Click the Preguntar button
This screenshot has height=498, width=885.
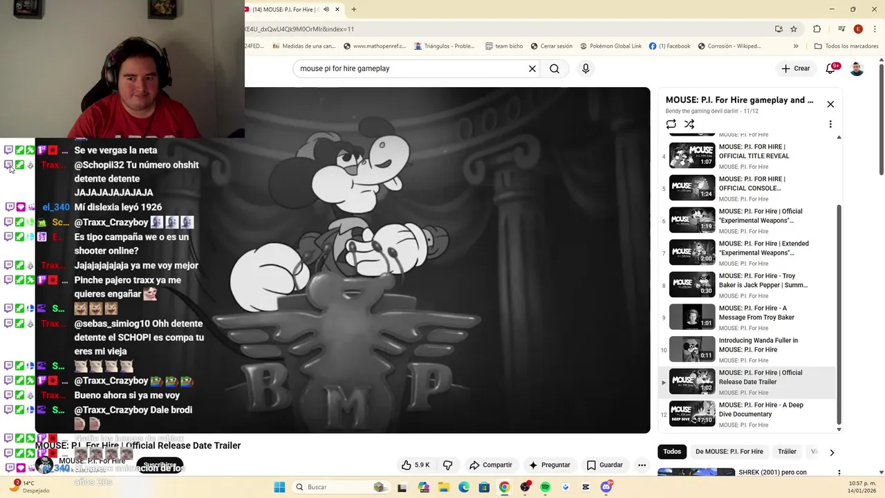[549, 465]
